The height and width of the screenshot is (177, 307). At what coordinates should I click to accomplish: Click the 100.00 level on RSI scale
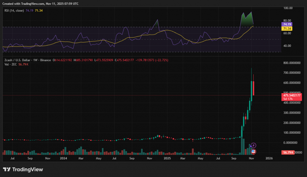pos(288,8)
